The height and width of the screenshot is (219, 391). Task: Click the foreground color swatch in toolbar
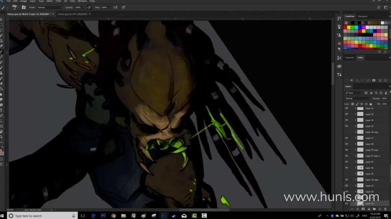[1, 151]
